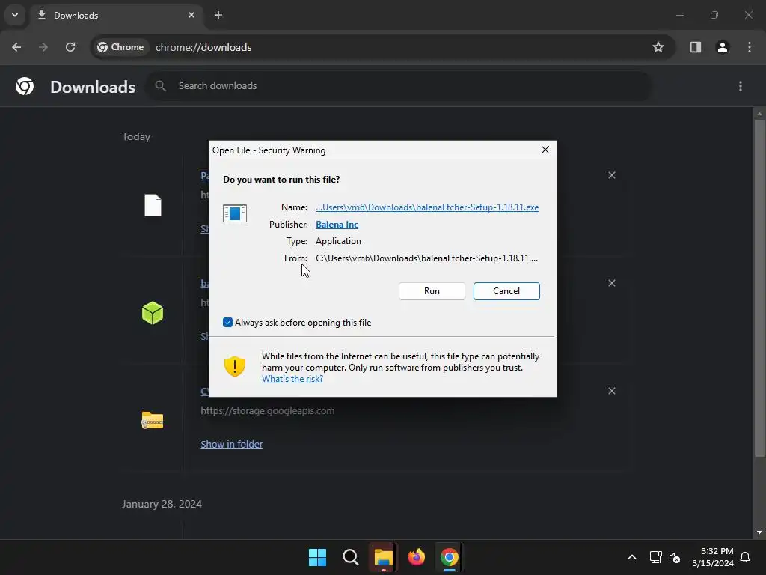Bookmark this page with the star icon
This screenshot has height=575, width=766.
[x=658, y=47]
